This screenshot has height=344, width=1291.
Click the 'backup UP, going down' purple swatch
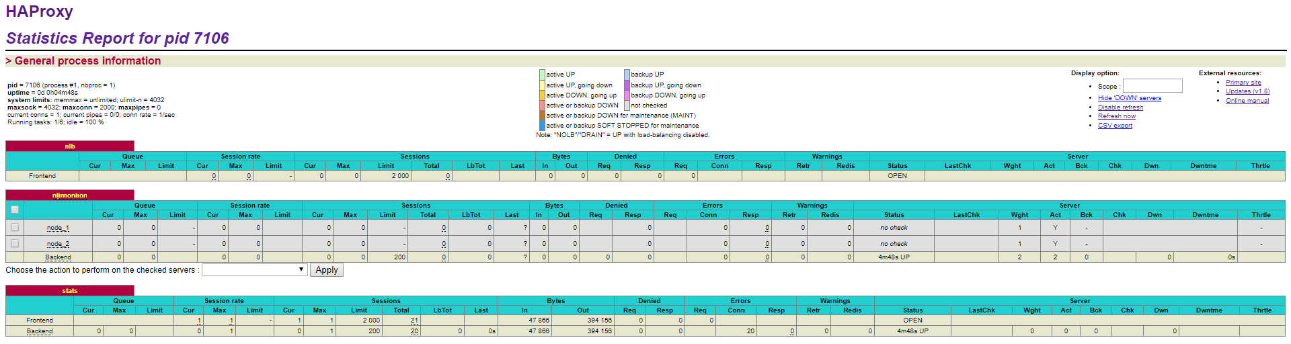[x=627, y=85]
